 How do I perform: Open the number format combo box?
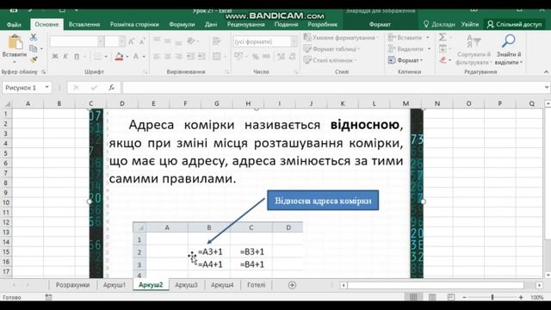[264, 41]
